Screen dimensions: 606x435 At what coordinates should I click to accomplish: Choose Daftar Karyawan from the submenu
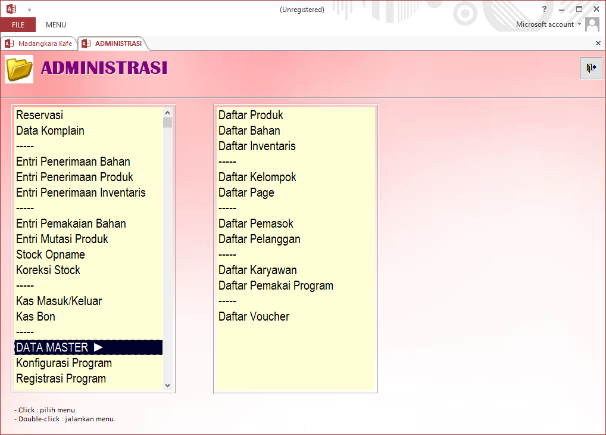point(257,270)
